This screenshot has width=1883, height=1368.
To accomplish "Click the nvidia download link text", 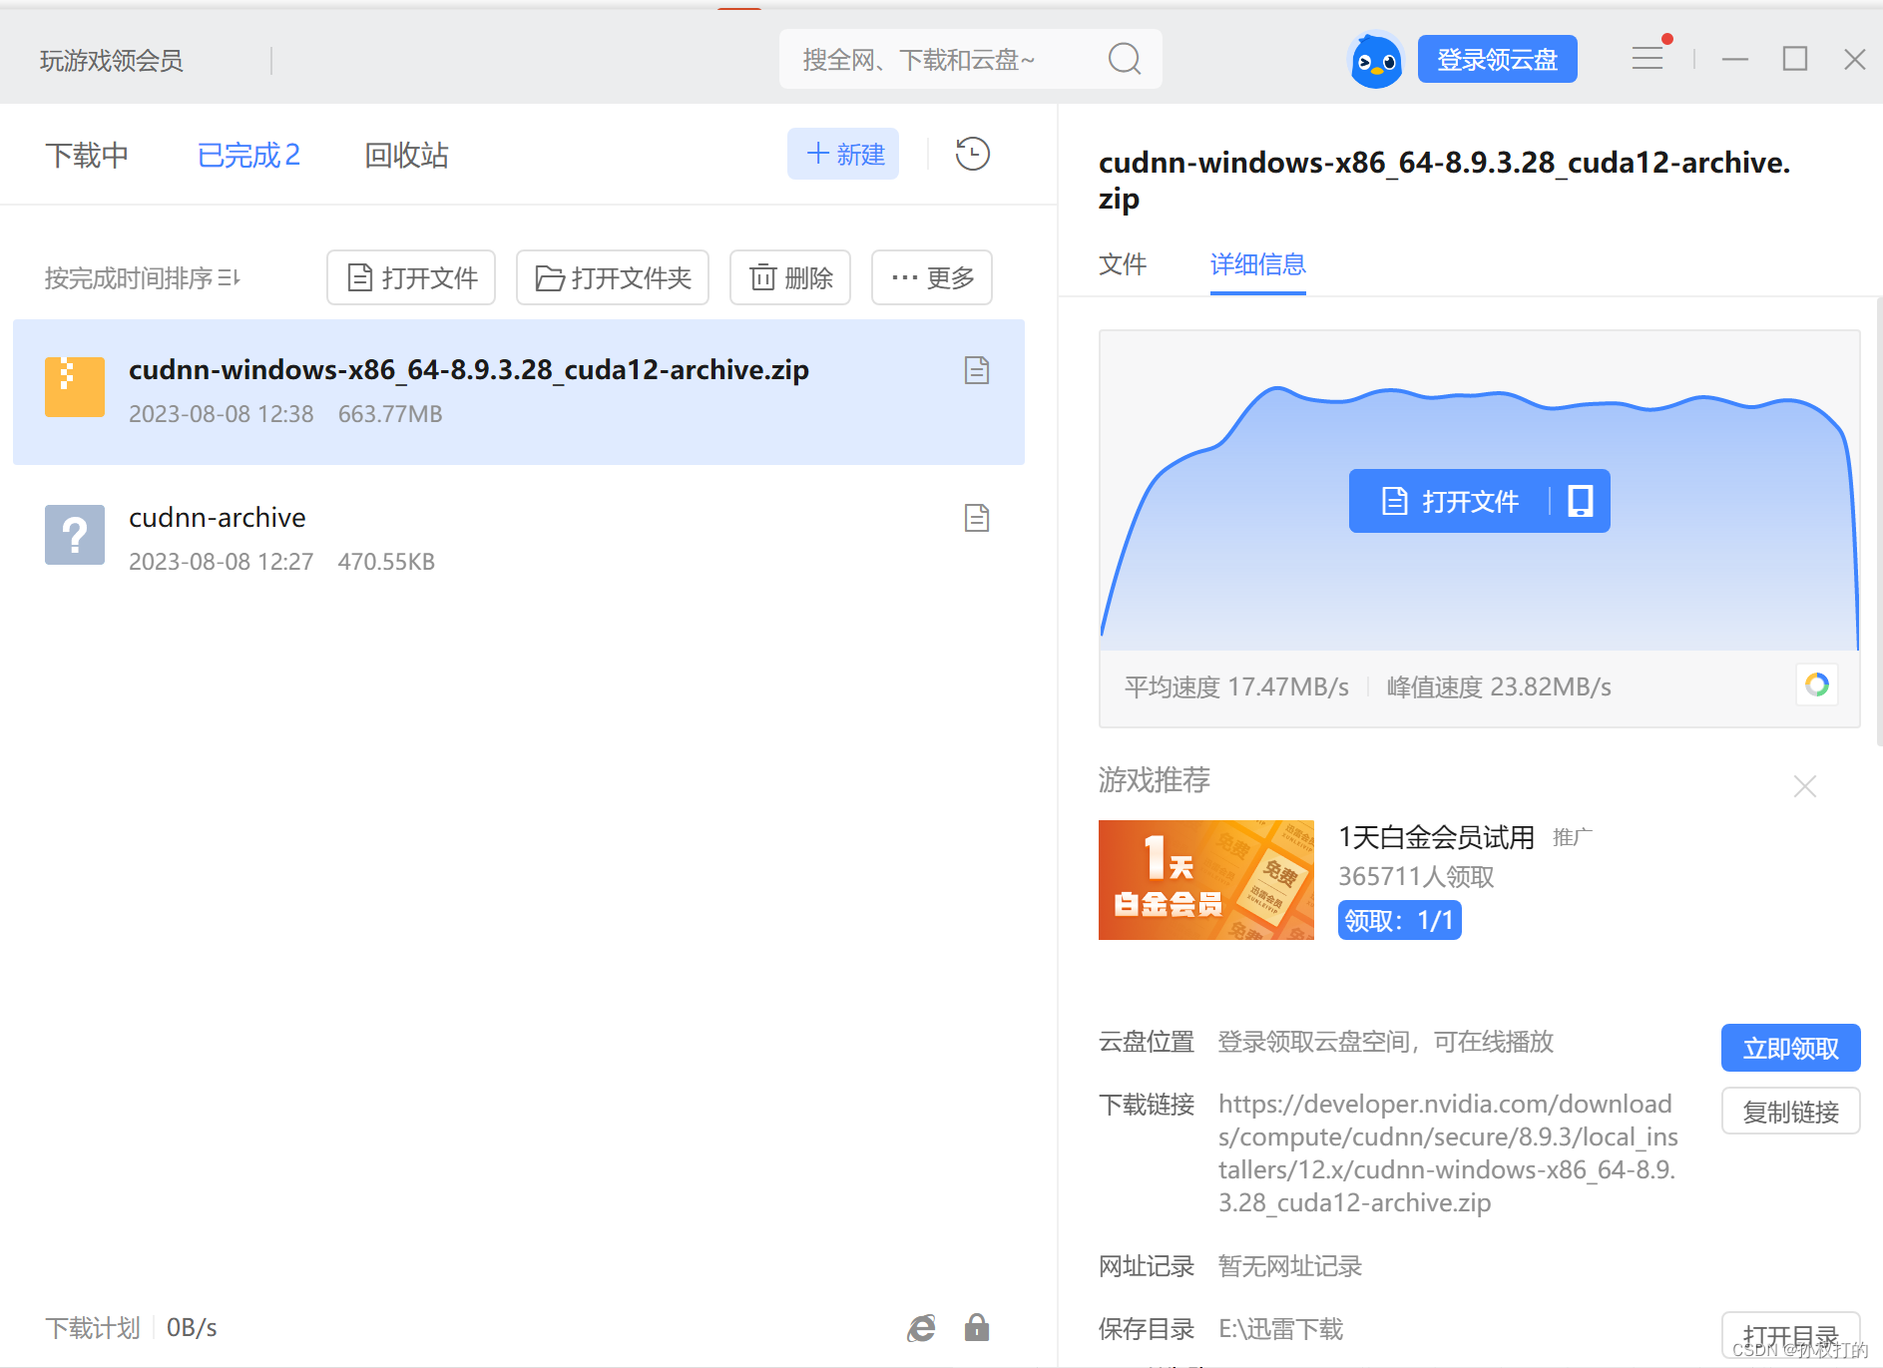I will [1448, 1152].
